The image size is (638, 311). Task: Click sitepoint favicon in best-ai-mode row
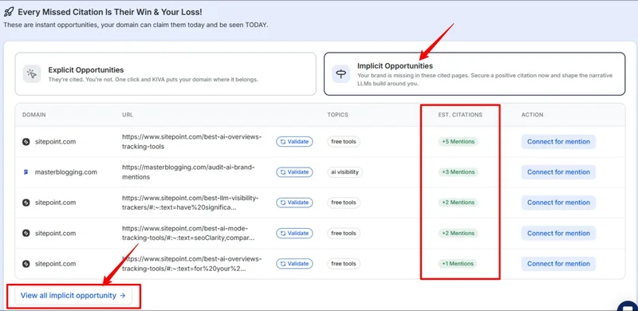[x=26, y=233]
